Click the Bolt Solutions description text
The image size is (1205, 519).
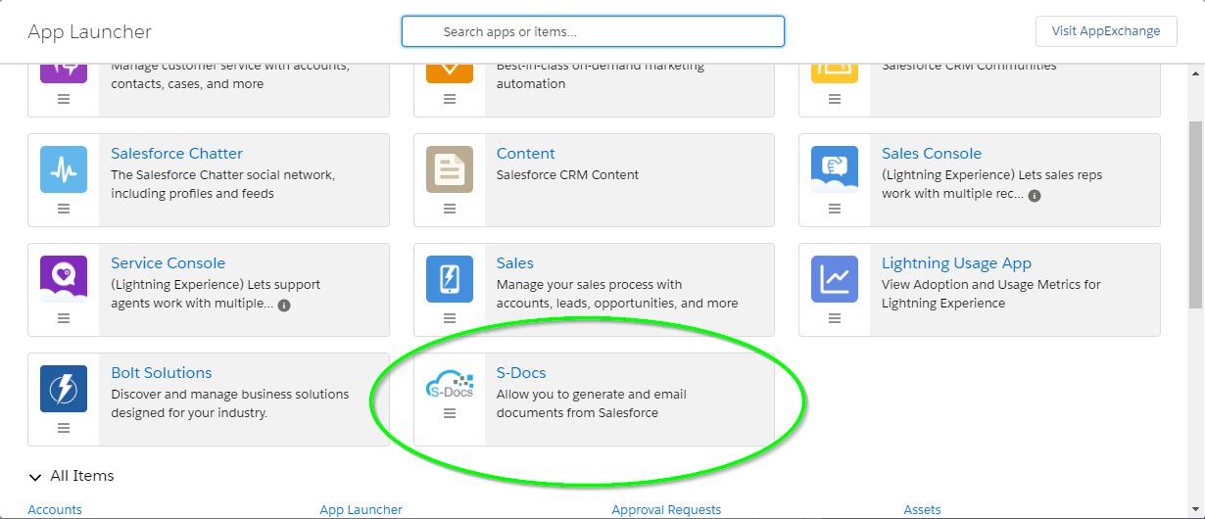click(230, 403)
